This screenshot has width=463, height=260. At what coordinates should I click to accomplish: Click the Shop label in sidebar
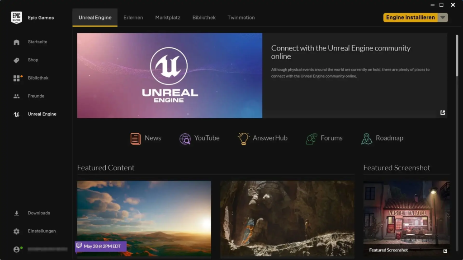click(x=33, y=60)
